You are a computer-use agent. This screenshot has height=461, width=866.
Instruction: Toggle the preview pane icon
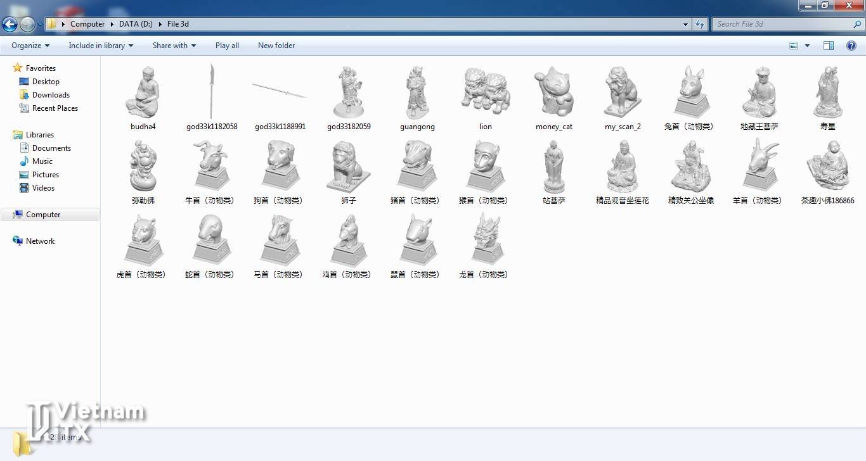tap(828, 46)
